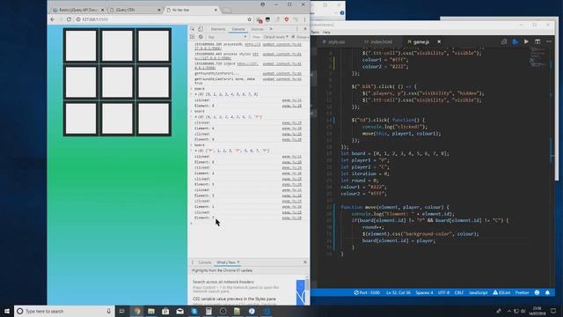Screen dimensions: 563x317
Task: Select JavaScript language mode
Action: click(x=479, y=293)
